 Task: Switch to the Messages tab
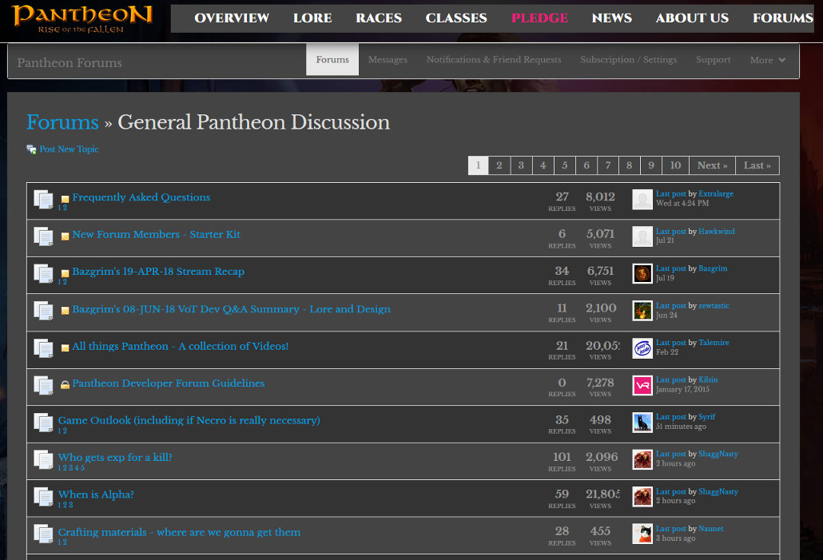tap(388, 60)
